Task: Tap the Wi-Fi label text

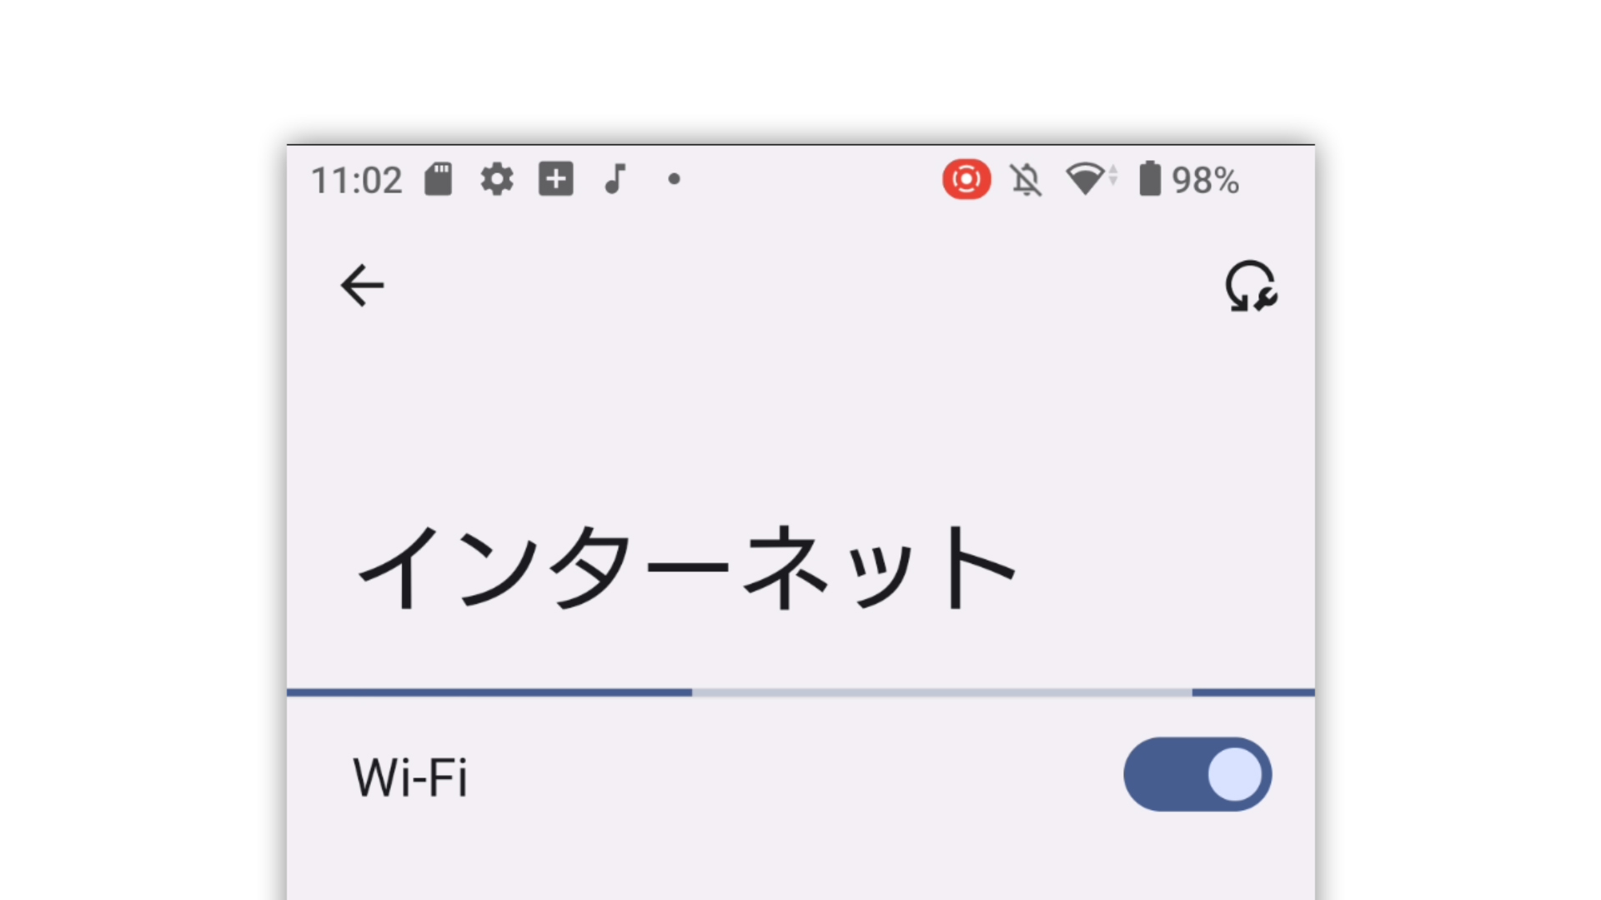Action: [410, 777]
